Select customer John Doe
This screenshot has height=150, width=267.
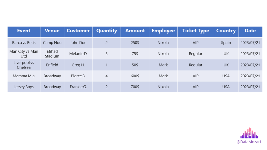click(78, 43)
